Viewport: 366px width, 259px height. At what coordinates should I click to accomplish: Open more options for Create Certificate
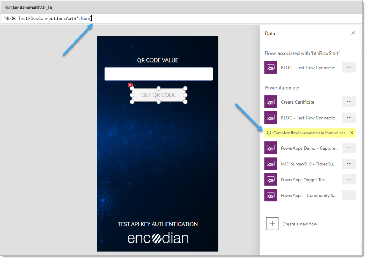pyautogui.click(x=349, y=102)
